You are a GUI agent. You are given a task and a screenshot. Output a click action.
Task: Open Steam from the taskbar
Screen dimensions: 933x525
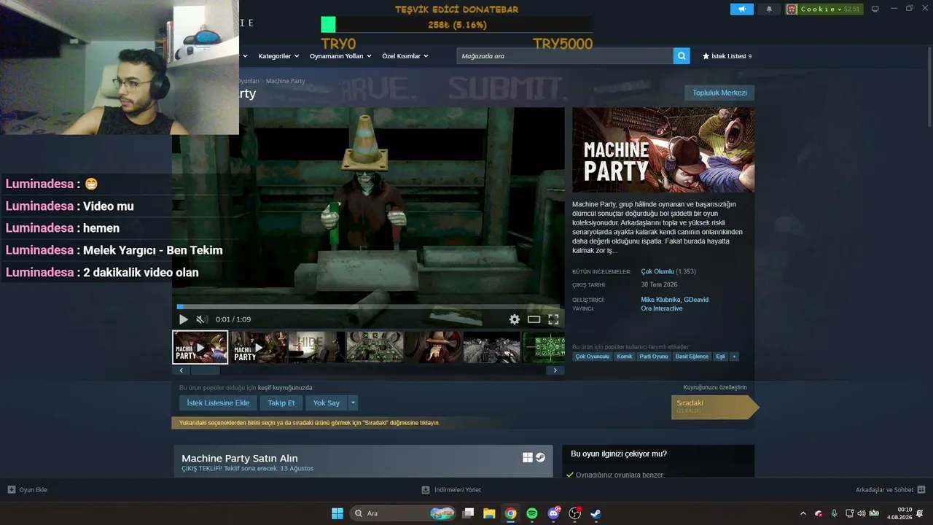click(x=596, y=513)
